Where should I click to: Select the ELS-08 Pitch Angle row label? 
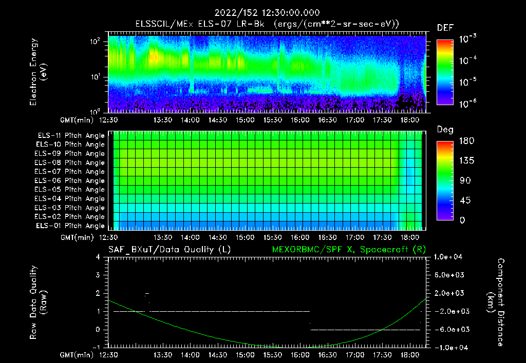click(x=70, y=163)
